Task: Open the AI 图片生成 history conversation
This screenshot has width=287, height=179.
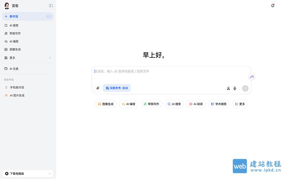Action: (28, 96)
